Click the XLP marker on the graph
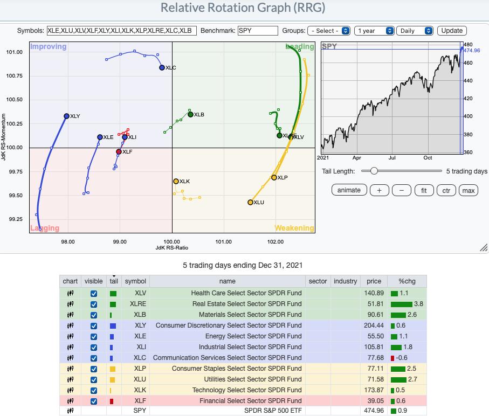Screen dimensions: 489x416 pos(274,178)
